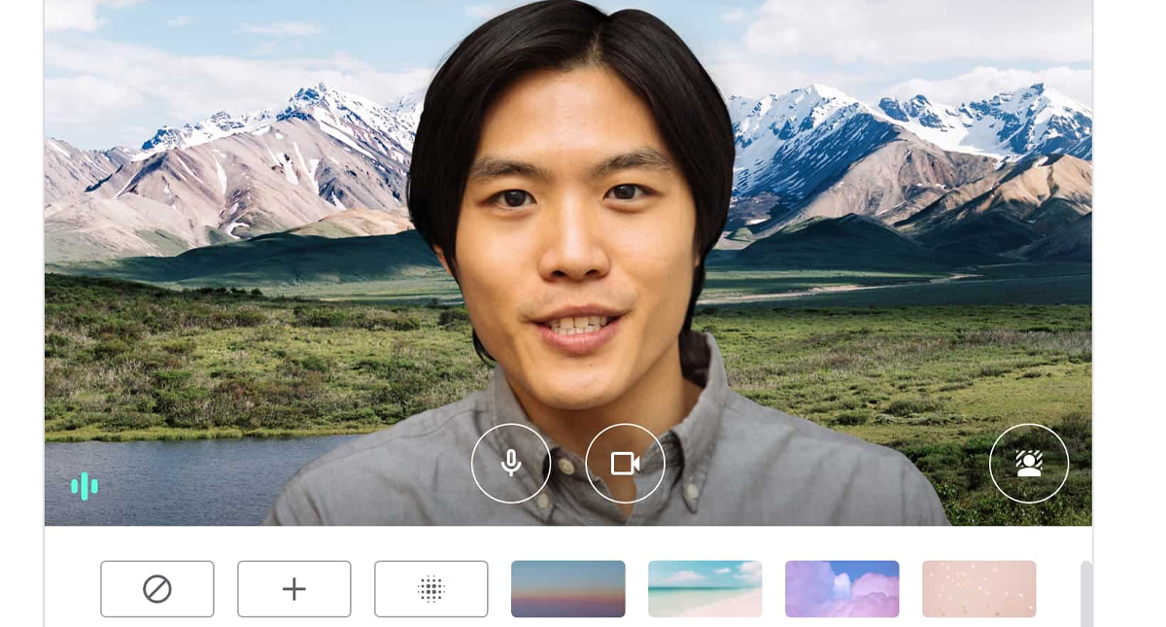Viewport: 1166px width, 627px height.
Task: Click the striped person silhouette icon
Action: point(1029,463)
